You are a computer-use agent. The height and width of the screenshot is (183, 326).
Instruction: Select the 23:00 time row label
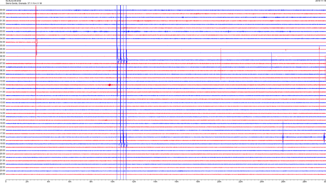click(2, 171)
